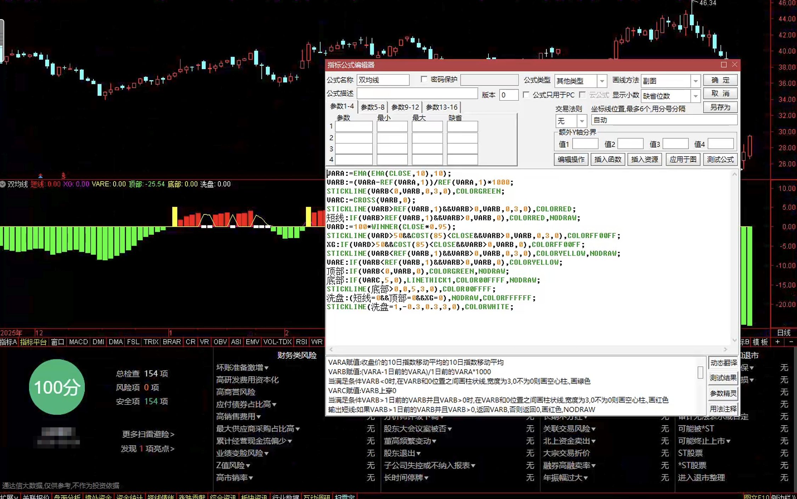This screenshot has height=499, width=797.
Task: Select the TRIX indicator tab
Action: [151, 342]
